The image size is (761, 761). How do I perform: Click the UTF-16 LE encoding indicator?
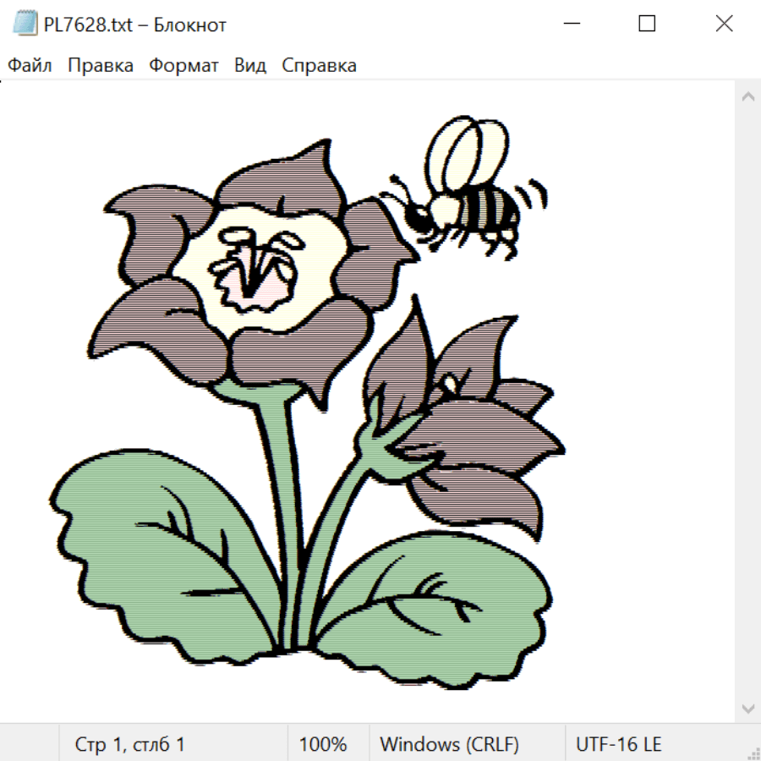click(618, 745)
